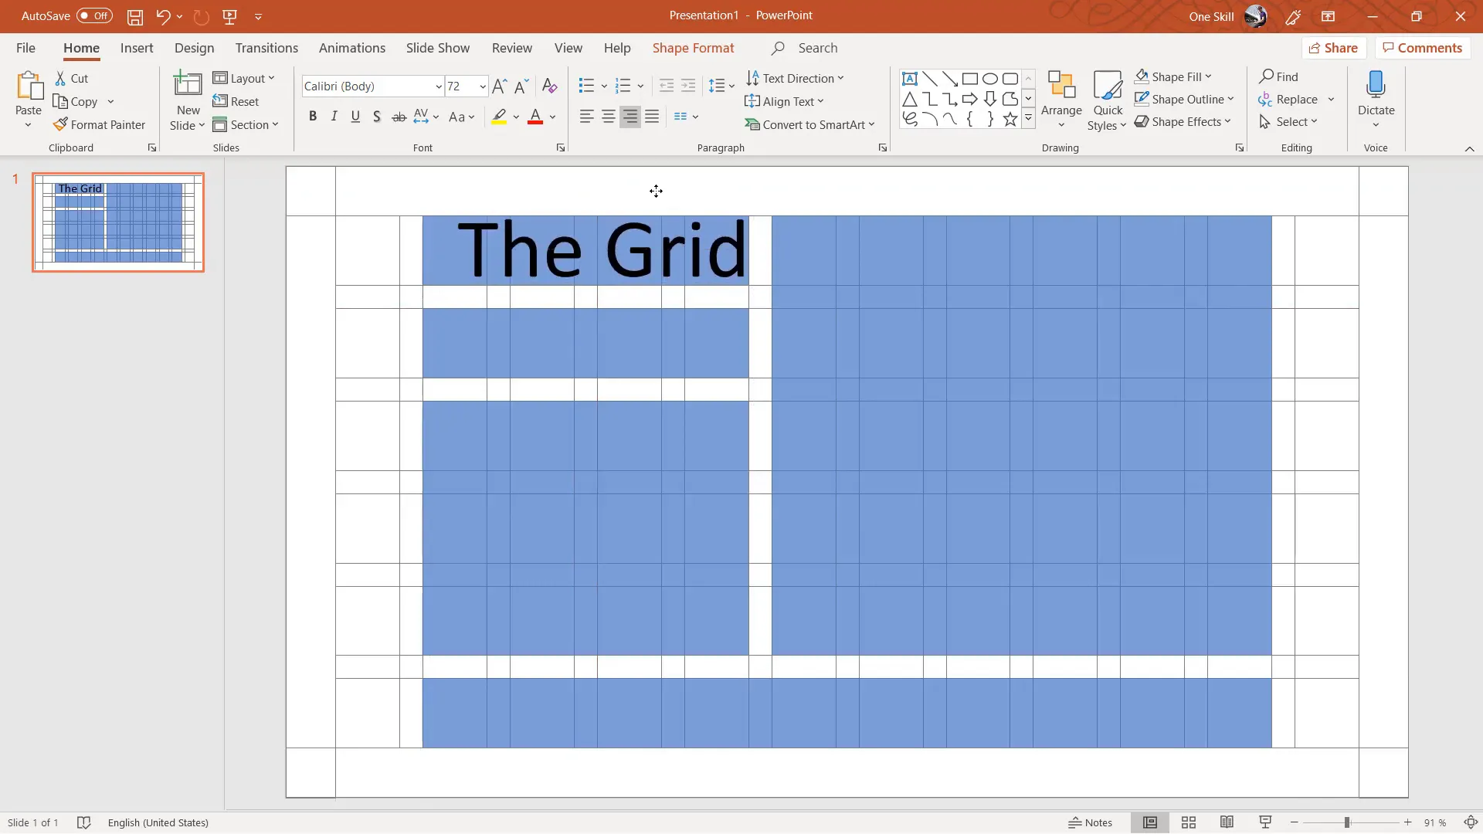Click the Share button
The image size is (1483, 834).
(1334, 48)
